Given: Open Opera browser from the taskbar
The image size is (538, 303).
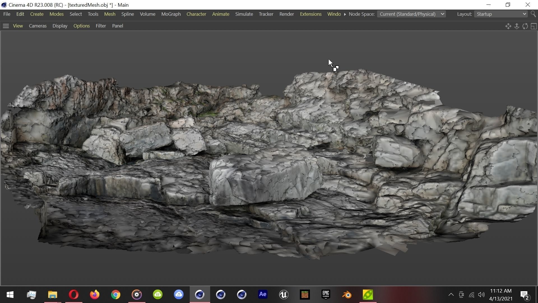Looking at the screenshot, I should tap(73, 295).
